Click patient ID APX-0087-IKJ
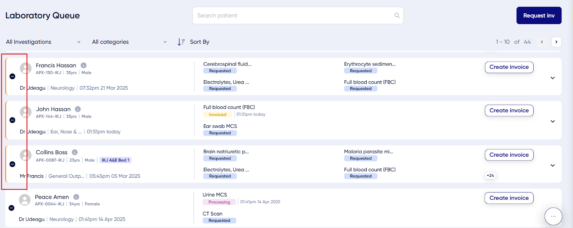 50,160
